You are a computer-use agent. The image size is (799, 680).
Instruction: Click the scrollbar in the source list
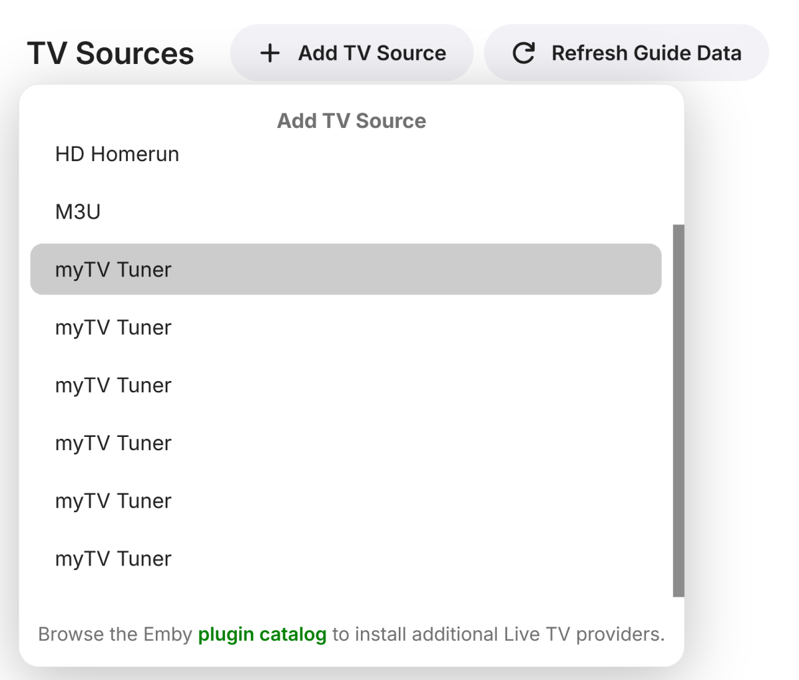pos(678,410)
